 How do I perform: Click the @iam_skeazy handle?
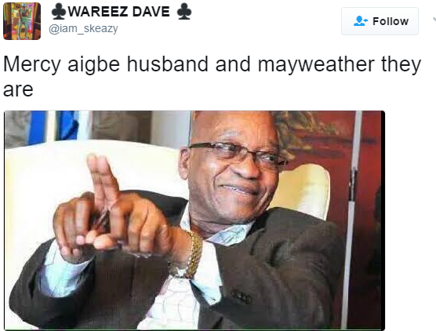(83, 29)
